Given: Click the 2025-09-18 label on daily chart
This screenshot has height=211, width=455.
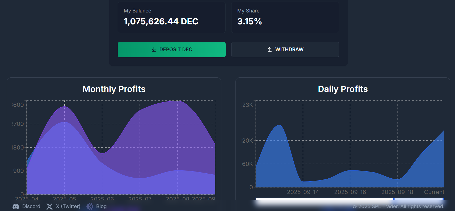Looking at the screenshot, I should [x=397, y=192].
